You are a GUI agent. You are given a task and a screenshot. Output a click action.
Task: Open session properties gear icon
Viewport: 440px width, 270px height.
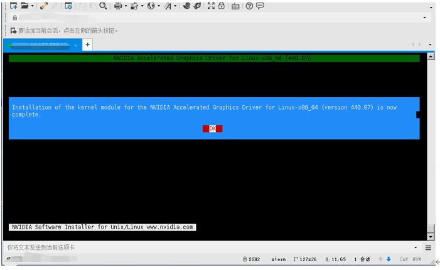(x=68, y=6)
